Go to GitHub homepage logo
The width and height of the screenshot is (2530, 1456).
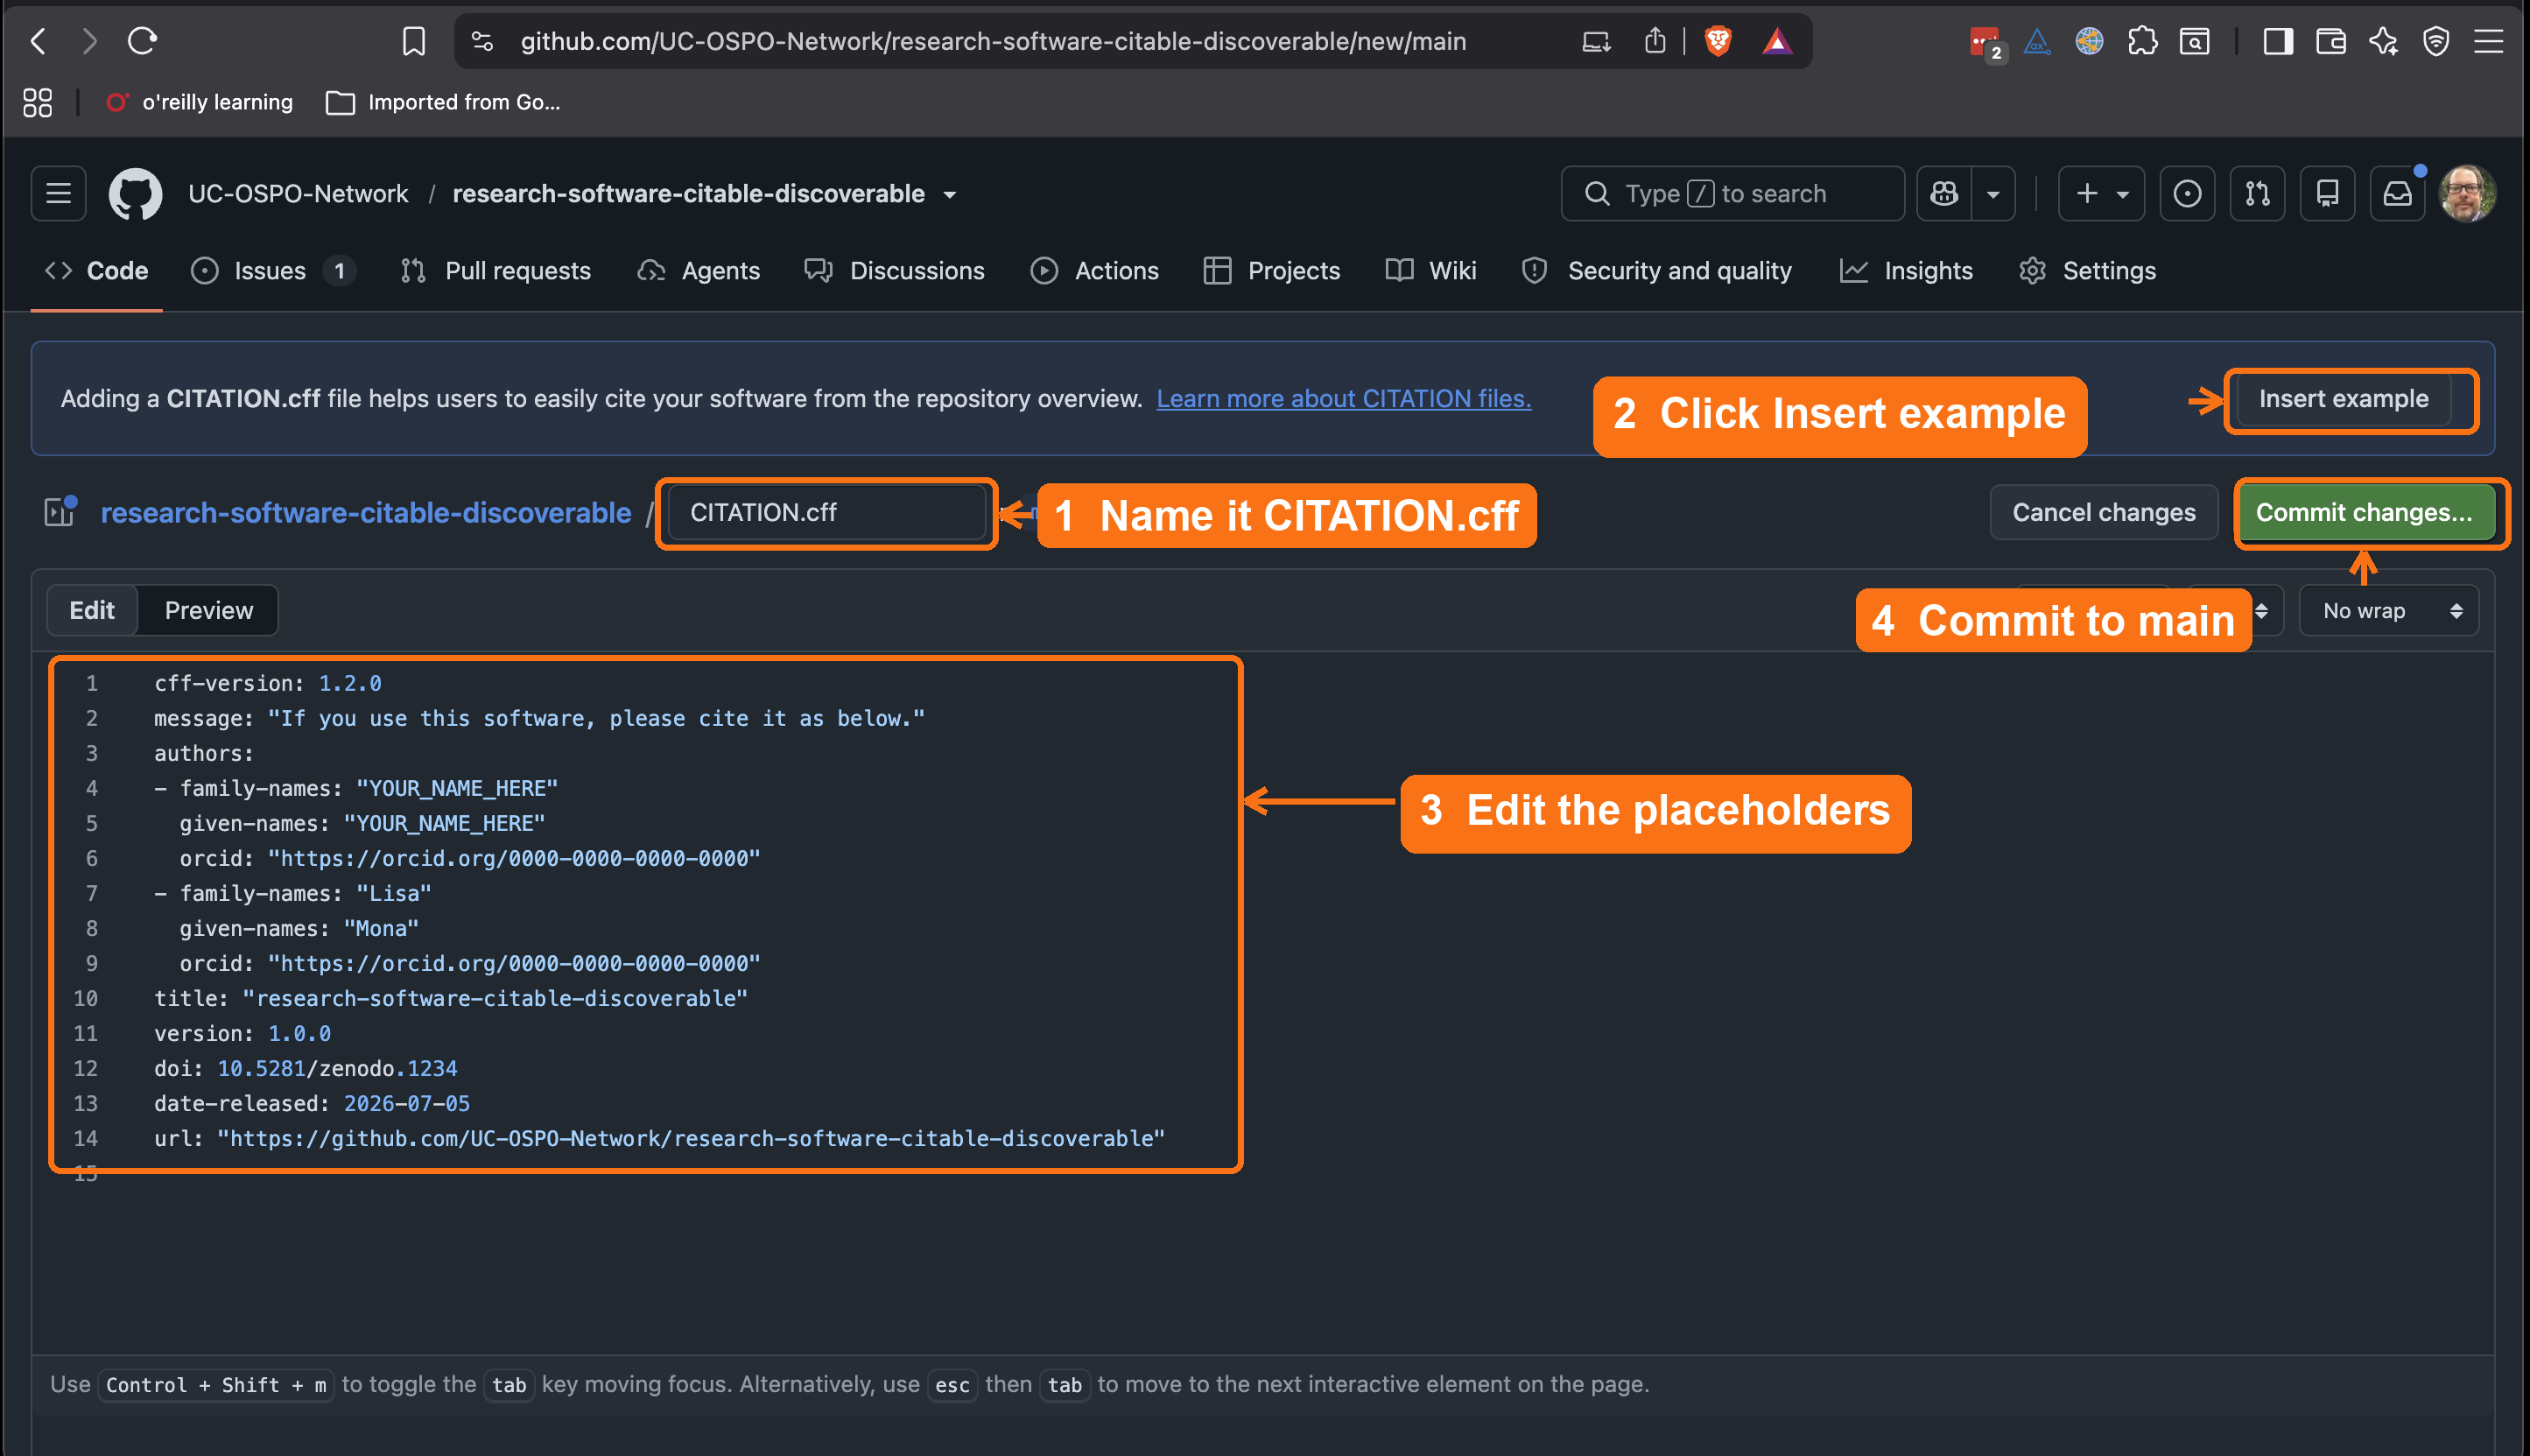coord(135,193)
